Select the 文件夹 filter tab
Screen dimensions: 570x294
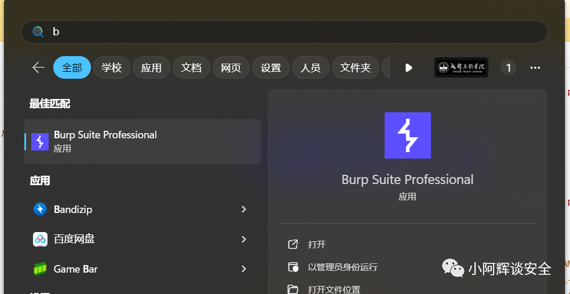pos(355,68)
